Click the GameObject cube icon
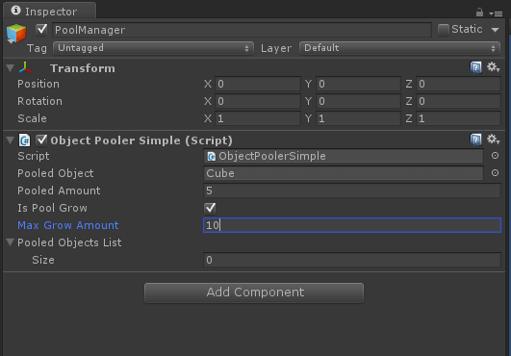 [x=16, y=34]
